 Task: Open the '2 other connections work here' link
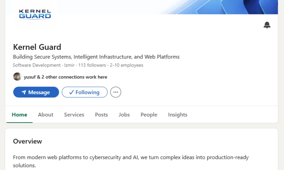(x=74, y=77)
